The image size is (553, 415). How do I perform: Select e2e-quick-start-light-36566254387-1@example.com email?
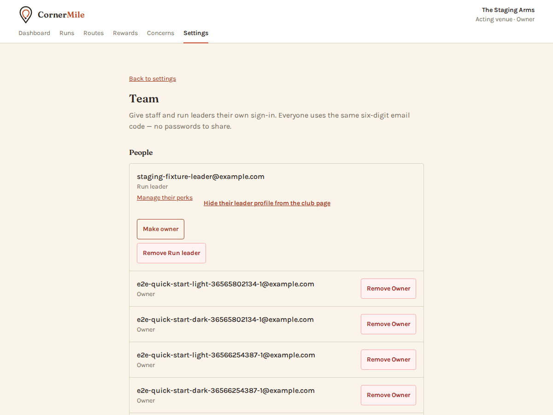(x=226, y=355)
